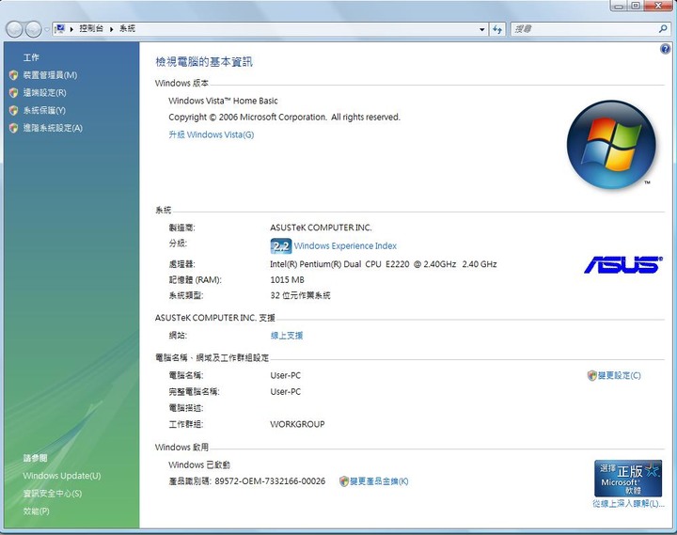Open Windows Update(U) in See also

click(x=62, y=476)
